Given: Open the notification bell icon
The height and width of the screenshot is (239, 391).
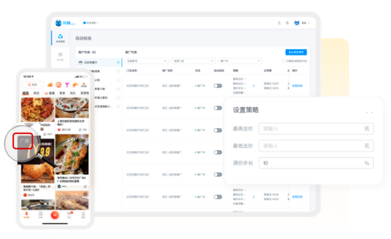Looking at the screenshot, I should tap(287, 23).
